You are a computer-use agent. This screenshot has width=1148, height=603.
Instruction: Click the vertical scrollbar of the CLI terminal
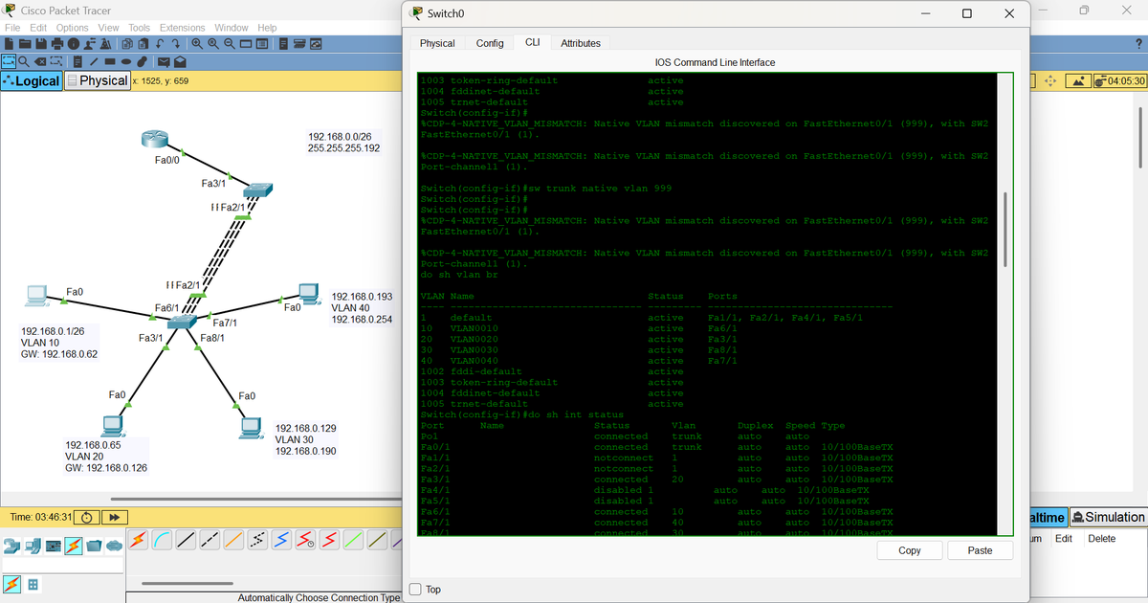(1004, 230)
